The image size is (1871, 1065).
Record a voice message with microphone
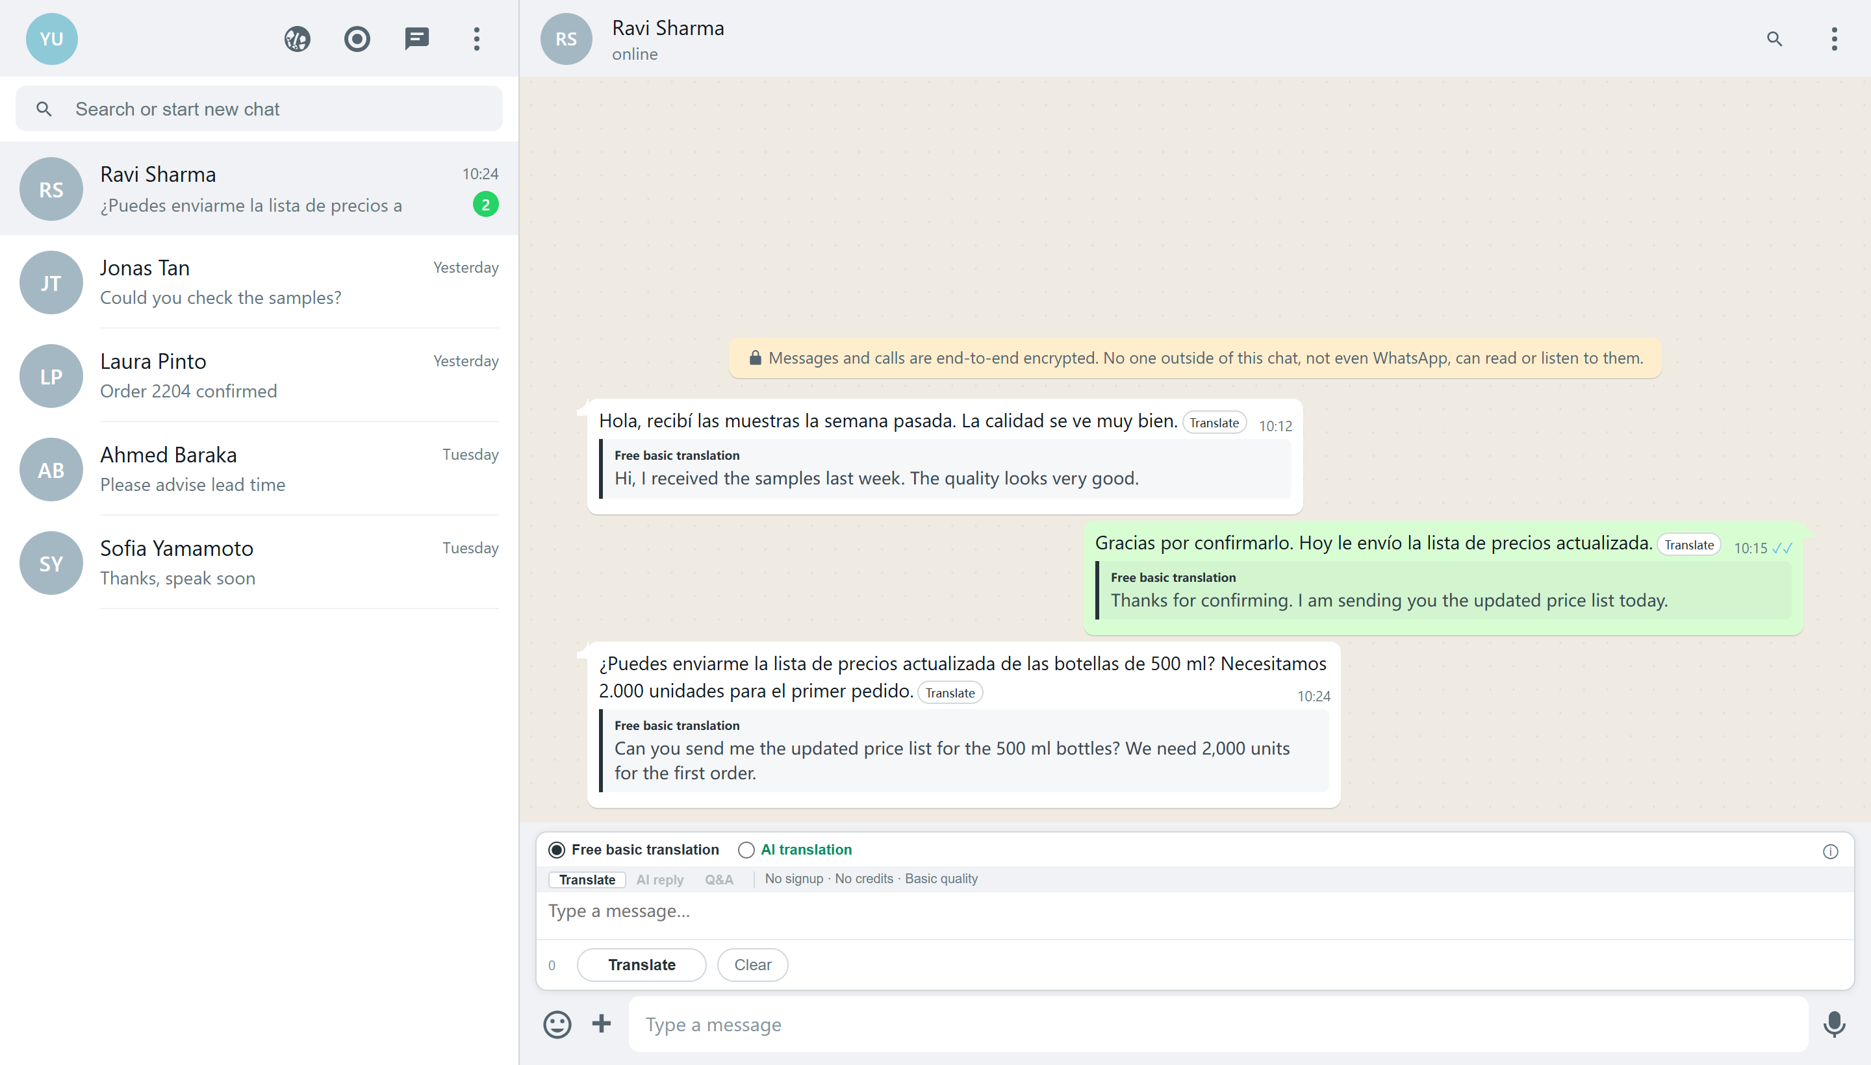pyautogui.click(x=1834, y=1023)
